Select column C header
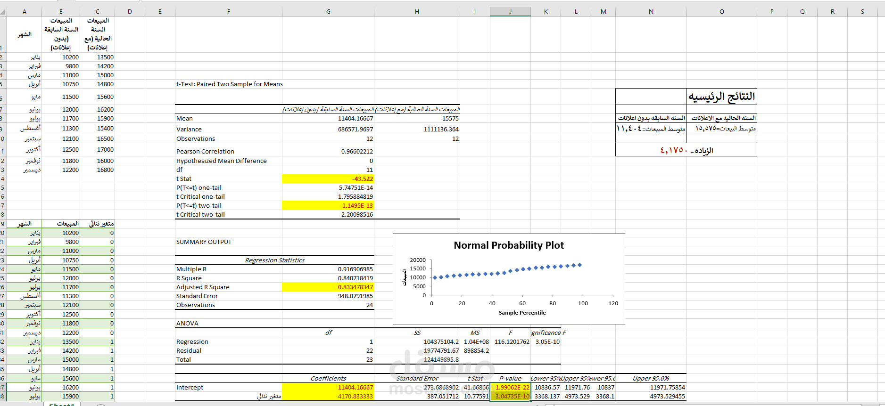Screen dimensions: 885x406 (x=98, y=11)
